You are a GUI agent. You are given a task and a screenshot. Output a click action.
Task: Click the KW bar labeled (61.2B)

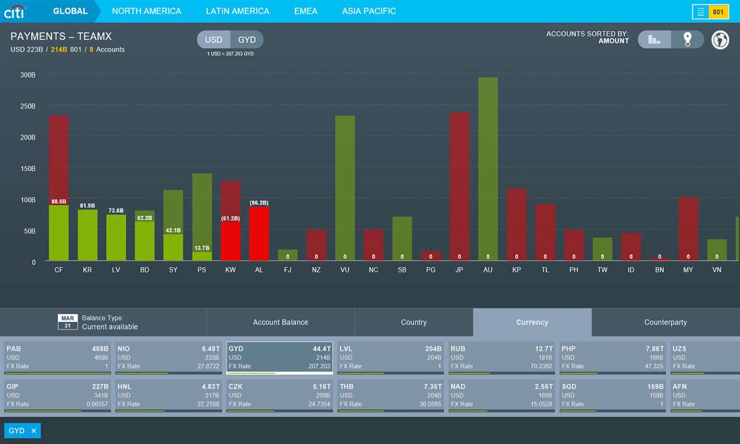(x=230, y=241)
